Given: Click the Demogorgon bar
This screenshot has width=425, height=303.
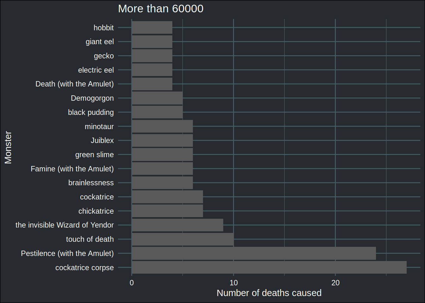Looking at the screenshot, I should tap(157, 98).
